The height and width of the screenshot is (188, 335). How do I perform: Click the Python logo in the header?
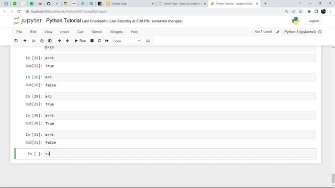pyautogui.click(x=296, y=21)
